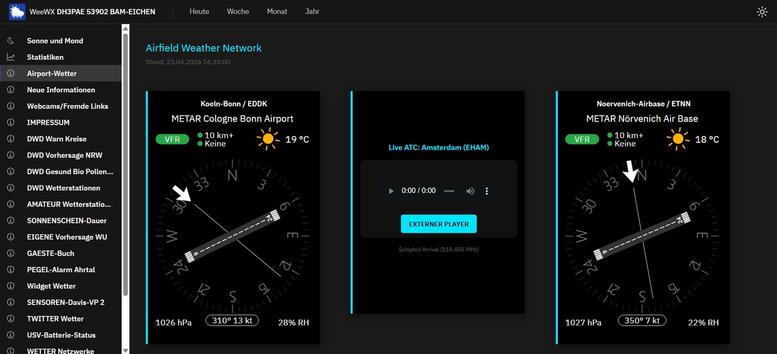Click the info icon beside AMATEUR Wetterstationen

[x=10, y=204]
